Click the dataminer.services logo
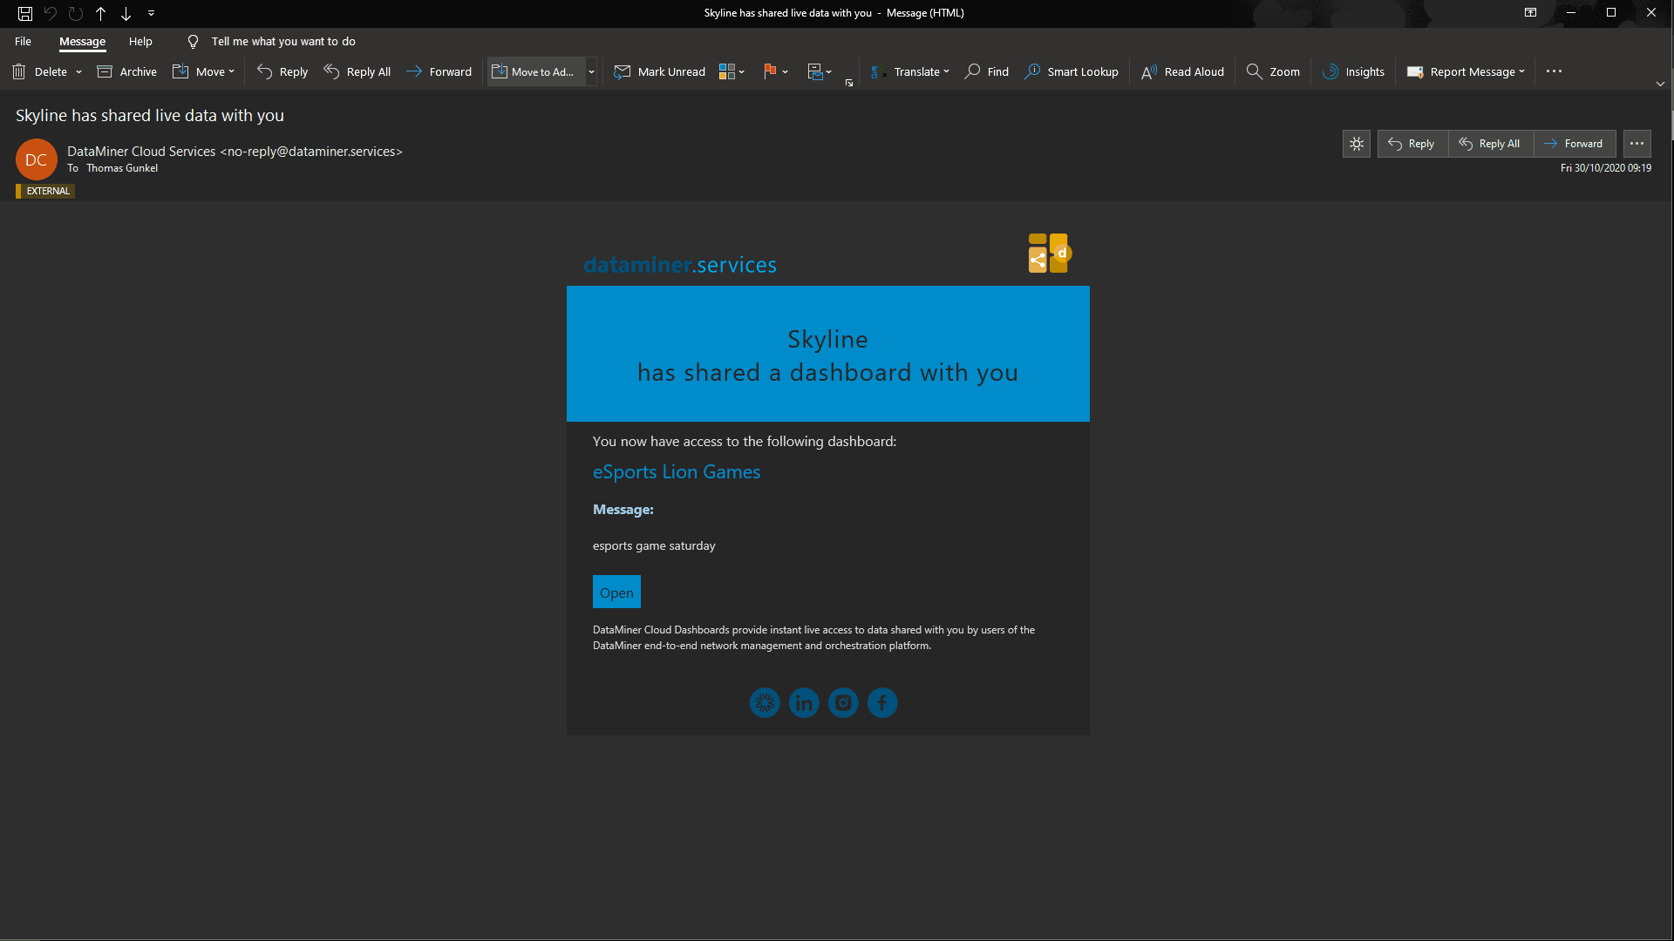This screenshot has height=941, width=1674. tap(680, 265)
